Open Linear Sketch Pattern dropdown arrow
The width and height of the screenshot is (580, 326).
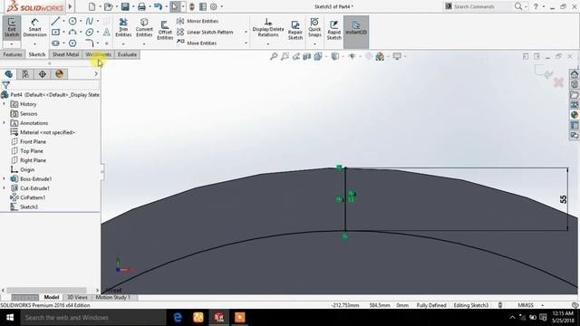coord(246,33)
